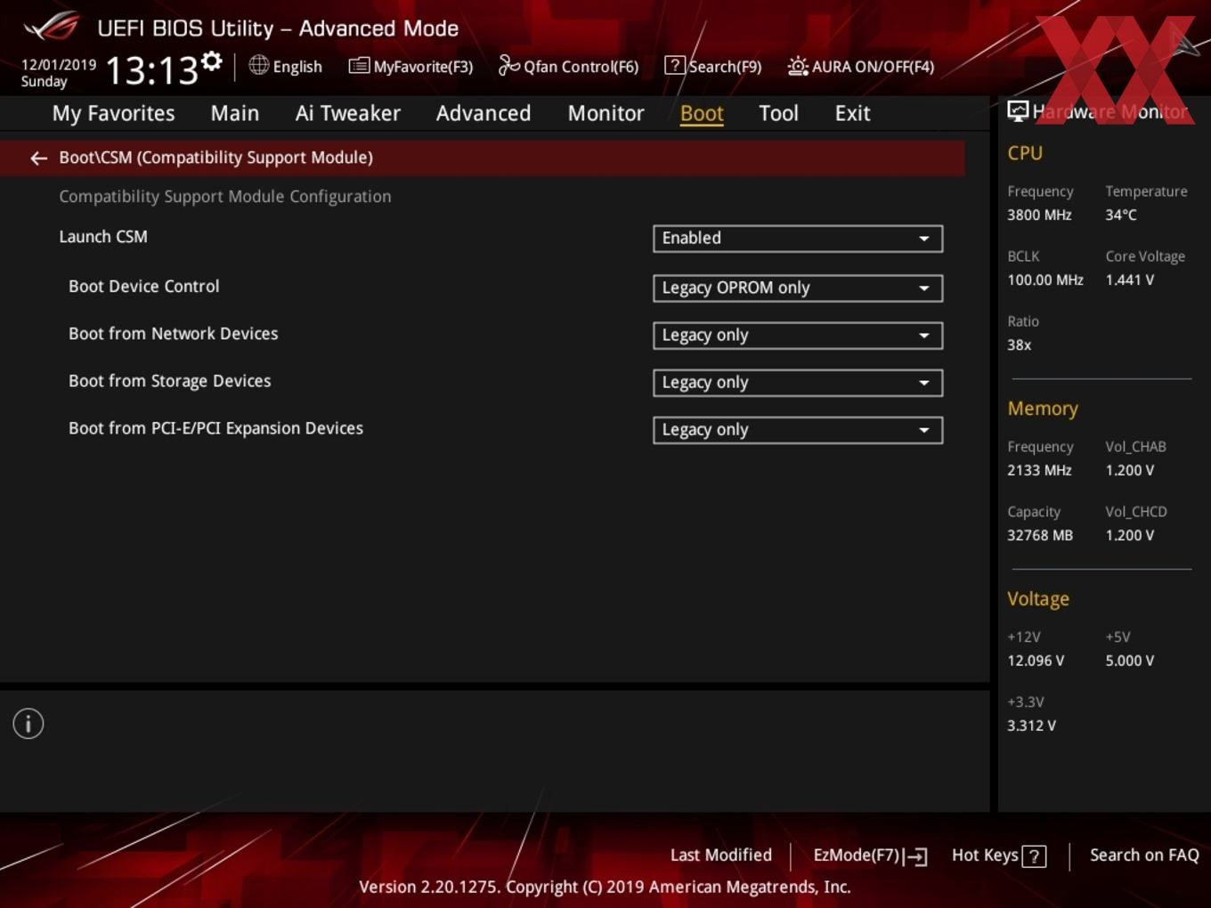Select the Boot Device Control label
The height and width of the screenshot is (908, 1211).
tap(143, 287)
